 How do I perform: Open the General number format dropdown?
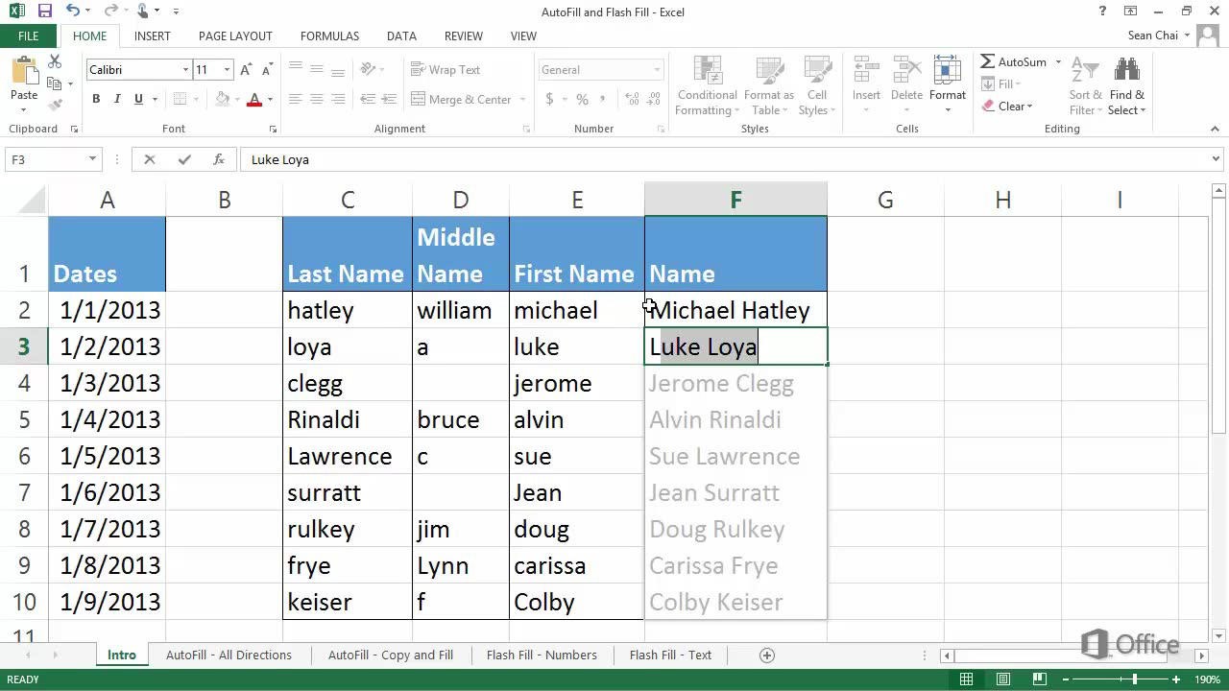658,70
